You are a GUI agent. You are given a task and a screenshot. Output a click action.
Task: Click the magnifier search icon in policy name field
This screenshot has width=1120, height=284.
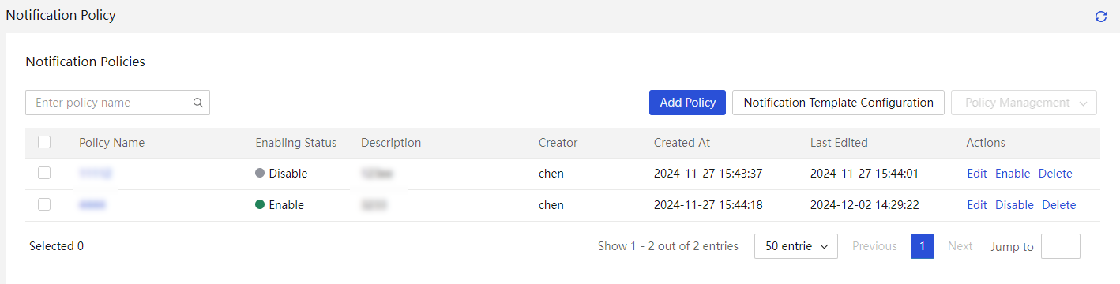click(x=198, y=103)
